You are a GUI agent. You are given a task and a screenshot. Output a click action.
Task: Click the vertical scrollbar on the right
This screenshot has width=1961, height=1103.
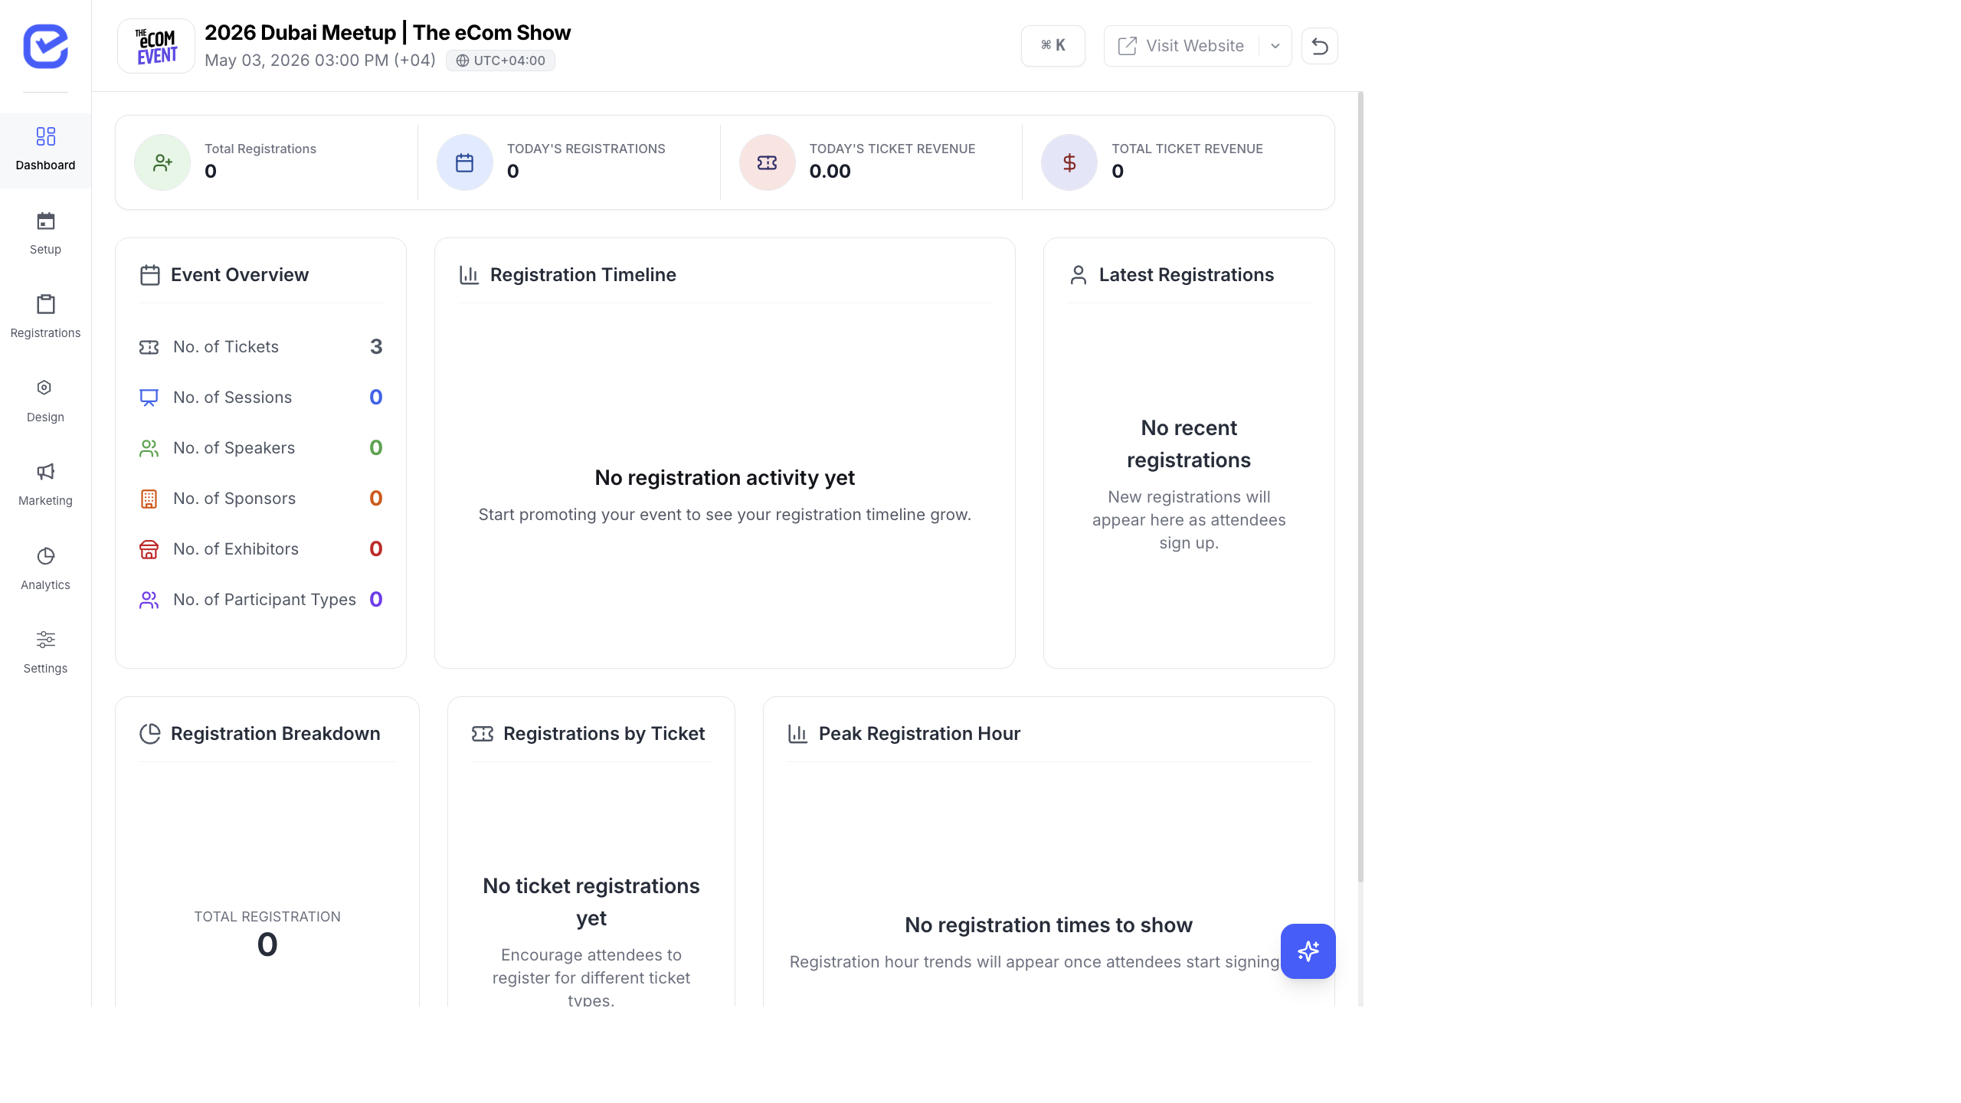click(1362, 490)
